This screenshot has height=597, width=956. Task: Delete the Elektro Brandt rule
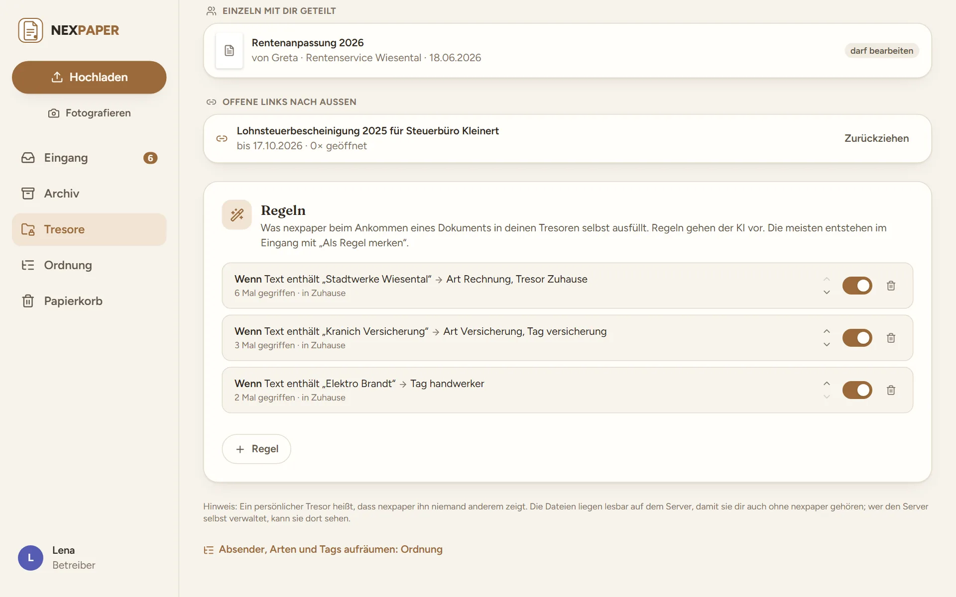click(891, 390)
